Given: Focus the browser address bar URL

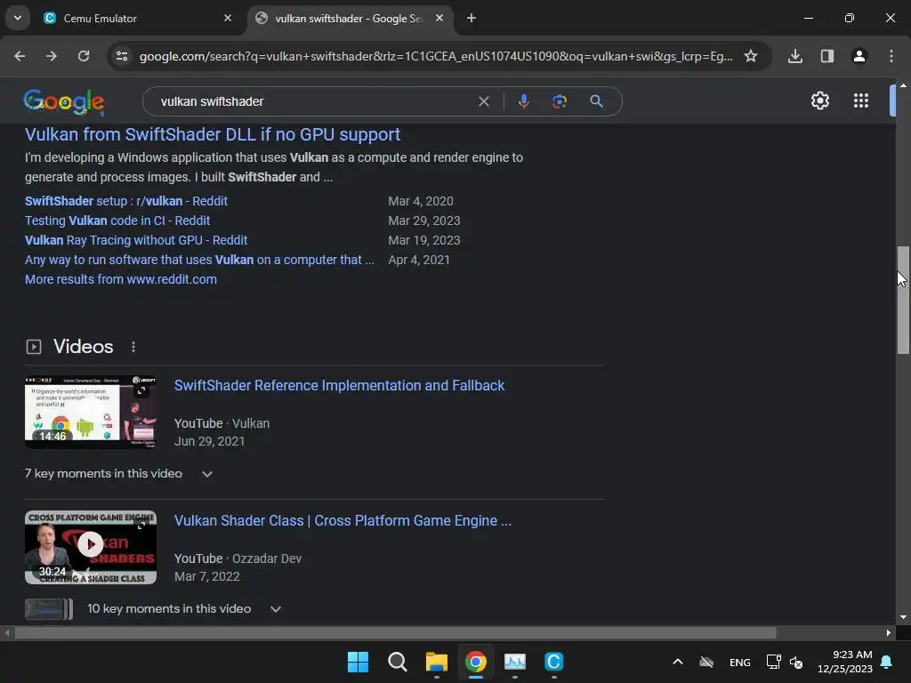Looking at the screenshot, I should (x=436, y=56).
